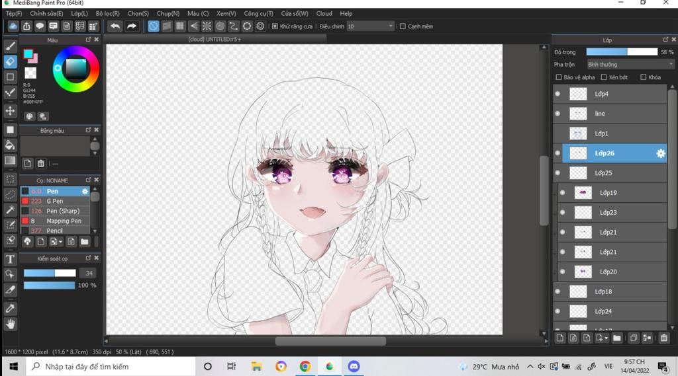Click Delete layer trash icon

click(x=663, y=338)
